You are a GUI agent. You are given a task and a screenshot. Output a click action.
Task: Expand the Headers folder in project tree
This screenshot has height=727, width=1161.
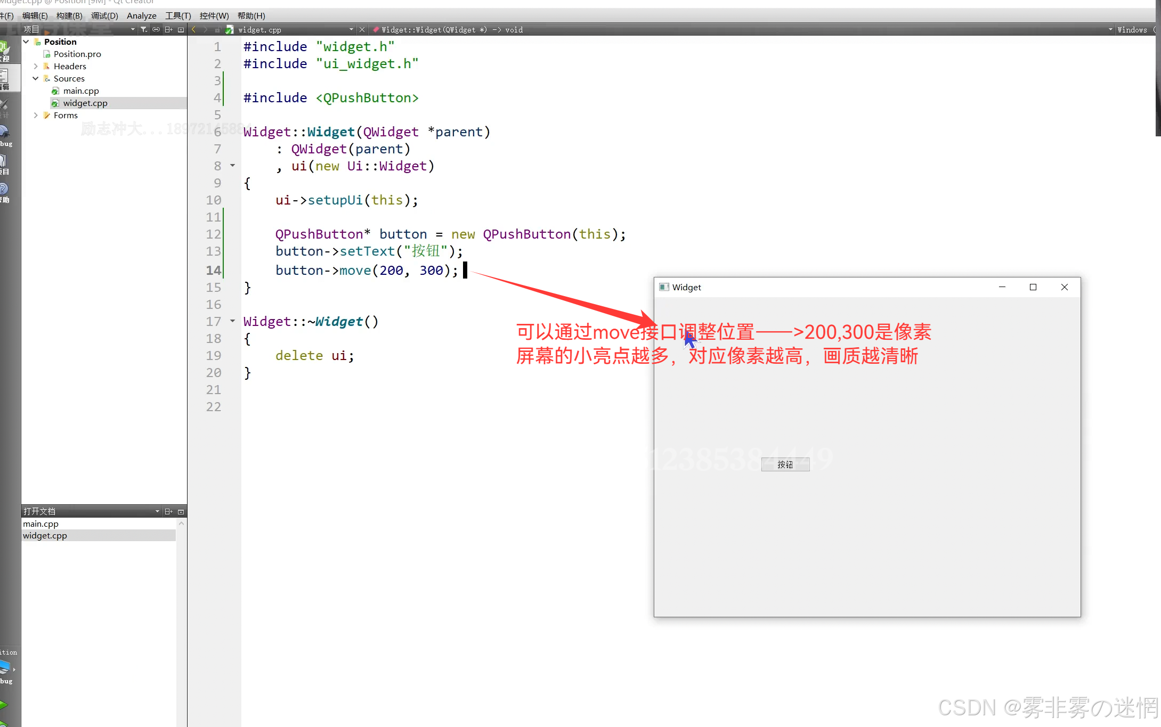(35, 66)
